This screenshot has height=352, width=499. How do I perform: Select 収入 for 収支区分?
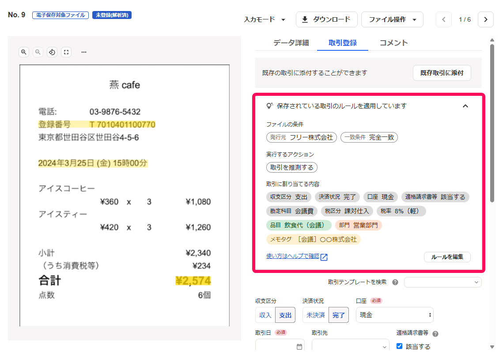pyautogui.click(x=265, y=315)
